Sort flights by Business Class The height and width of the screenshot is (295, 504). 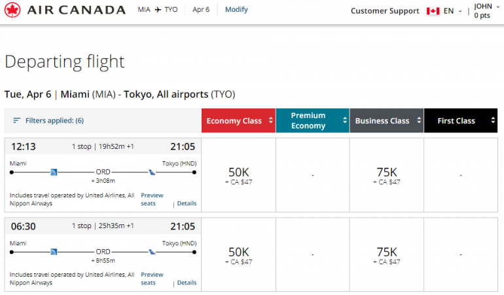(386, 121)
